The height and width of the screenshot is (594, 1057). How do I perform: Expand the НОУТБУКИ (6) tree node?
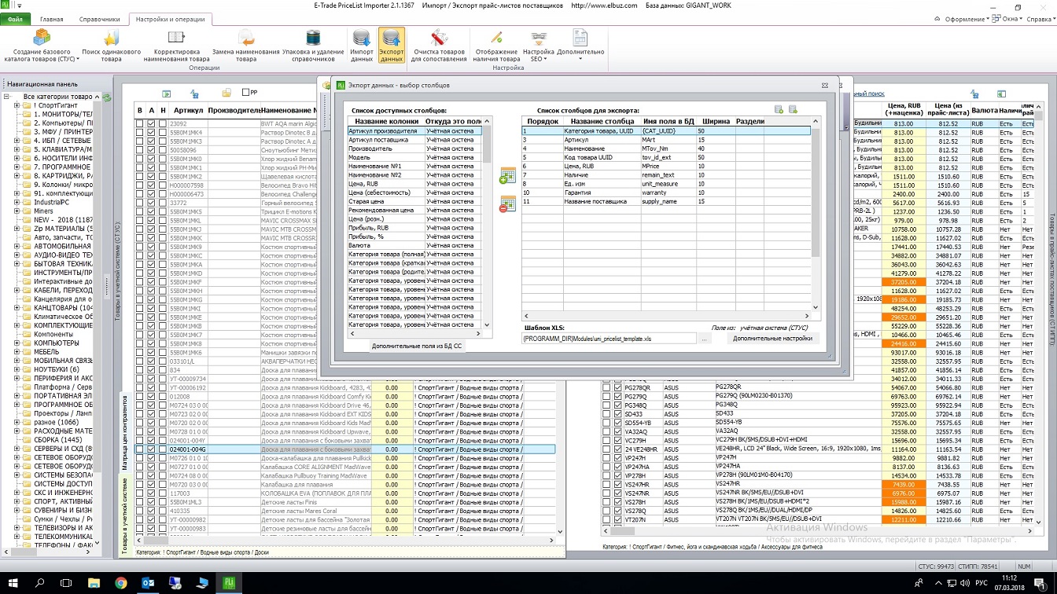(x=17, y=369)
